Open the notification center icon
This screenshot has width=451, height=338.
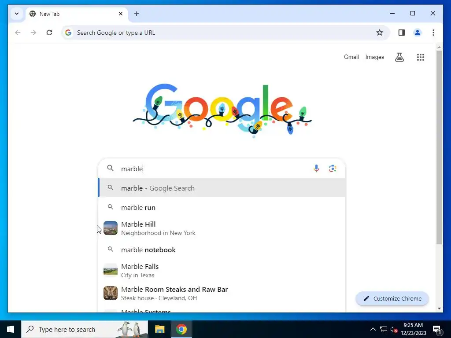[x=436, y=329]
